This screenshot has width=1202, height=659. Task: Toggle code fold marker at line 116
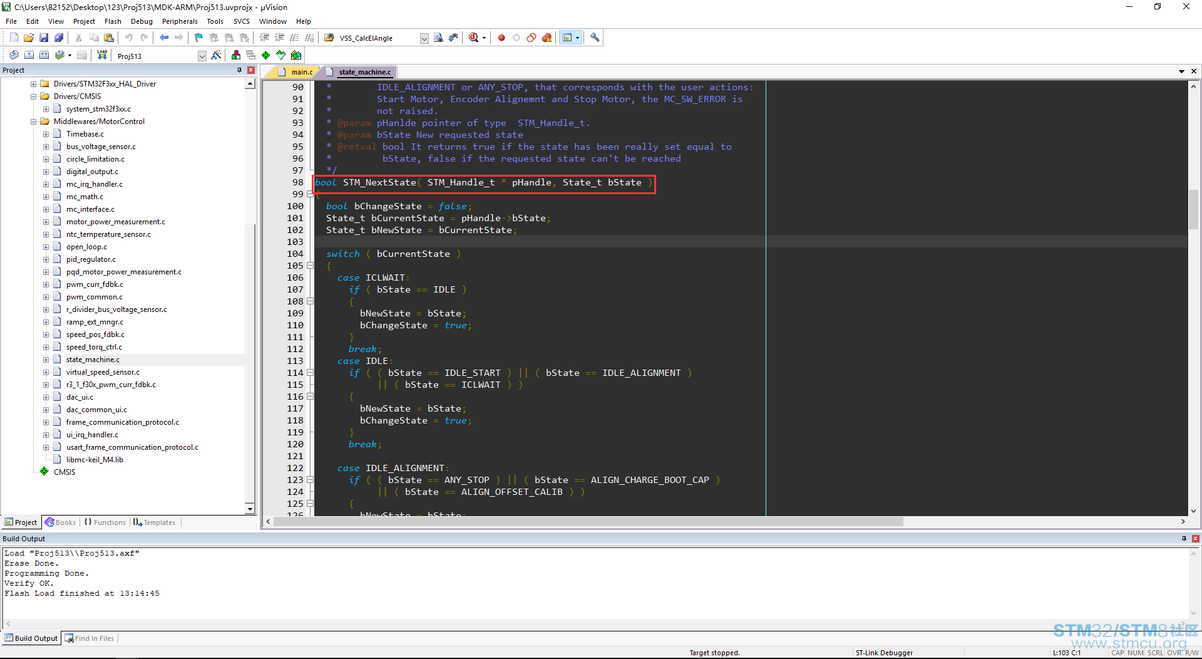pyautogui.click(x=310, y=397)
